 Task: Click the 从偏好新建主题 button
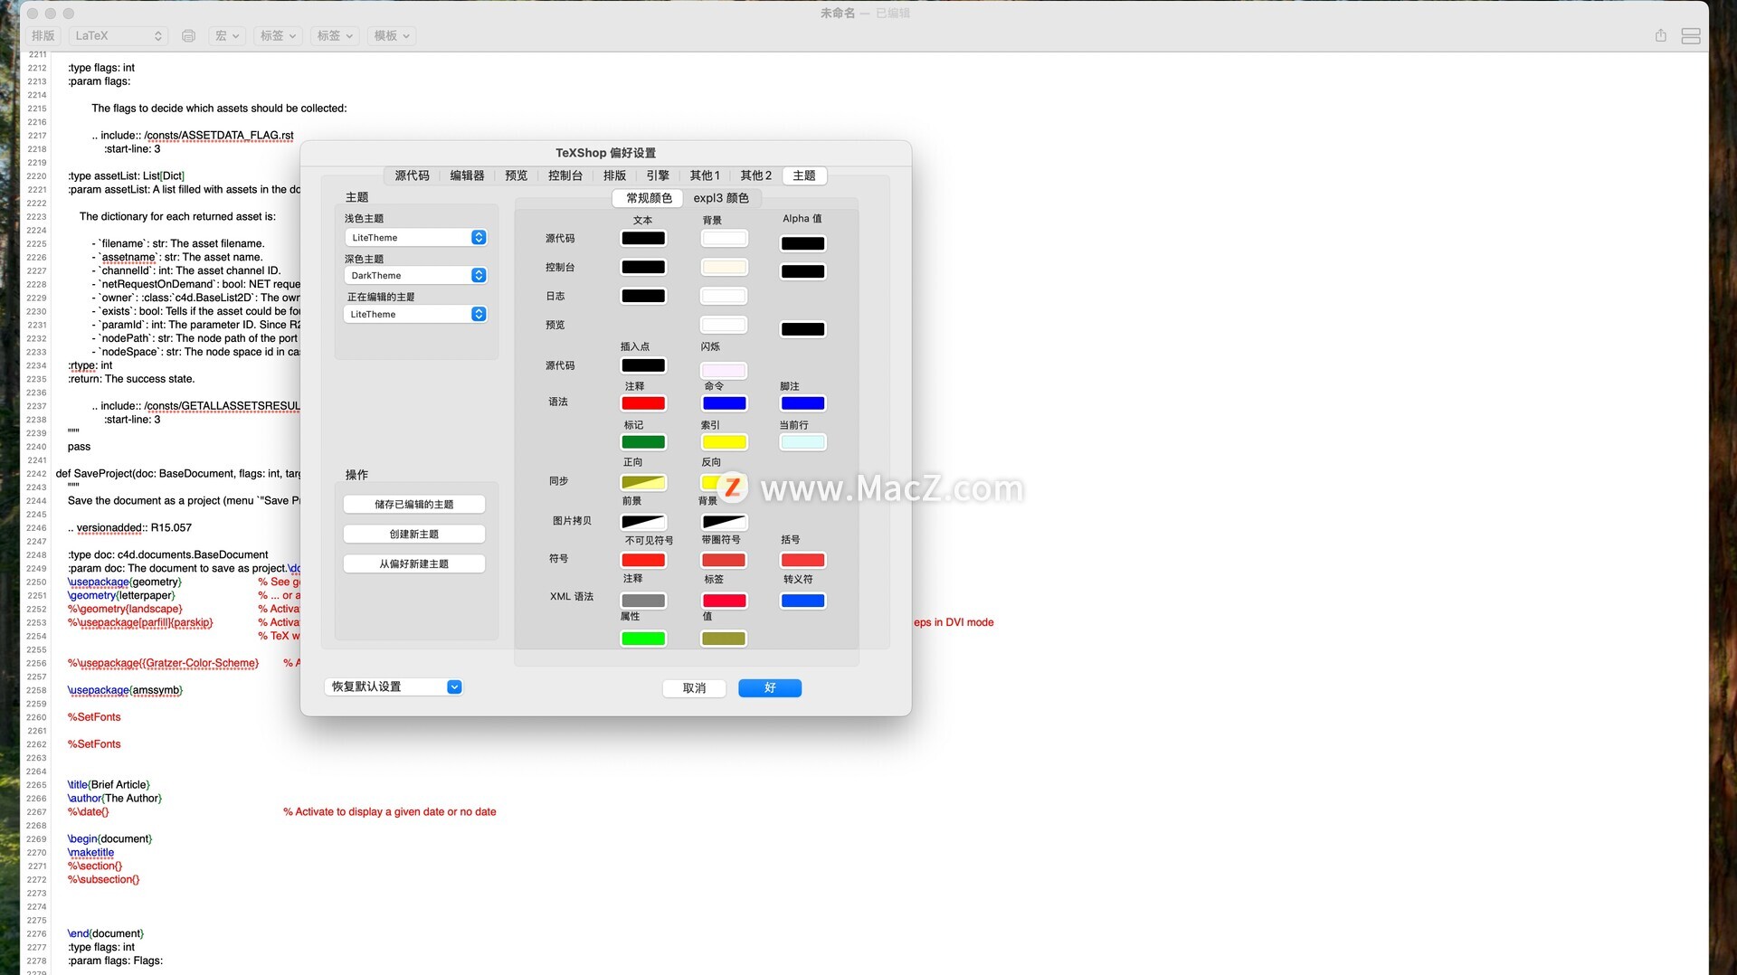point(414,563)
